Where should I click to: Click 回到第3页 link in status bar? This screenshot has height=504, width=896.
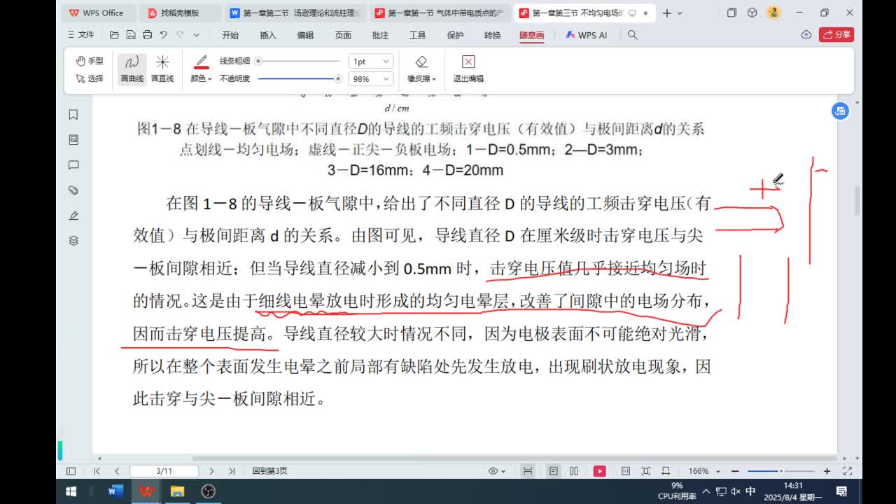[269, 471]
